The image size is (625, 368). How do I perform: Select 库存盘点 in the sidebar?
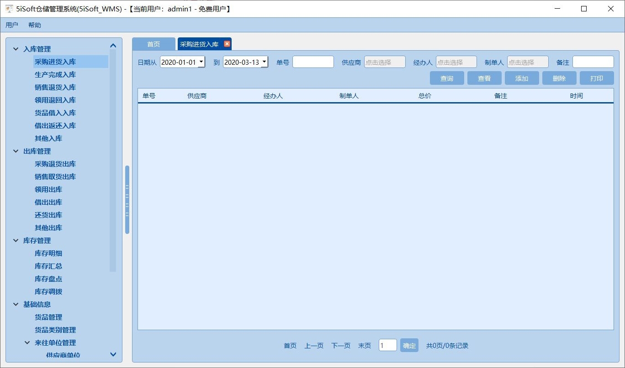coord(48,279)
